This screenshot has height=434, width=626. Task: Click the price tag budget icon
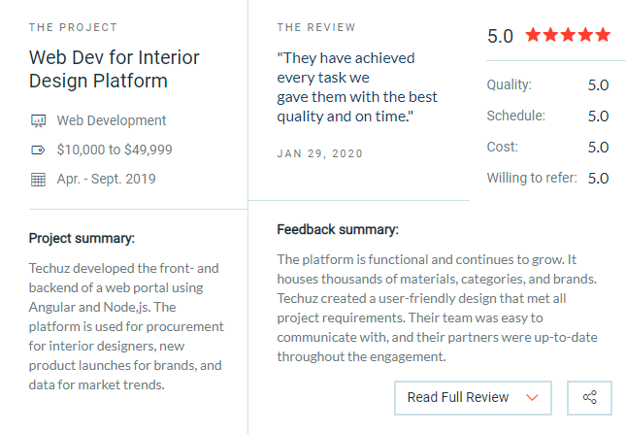click(x=38, y=150)
